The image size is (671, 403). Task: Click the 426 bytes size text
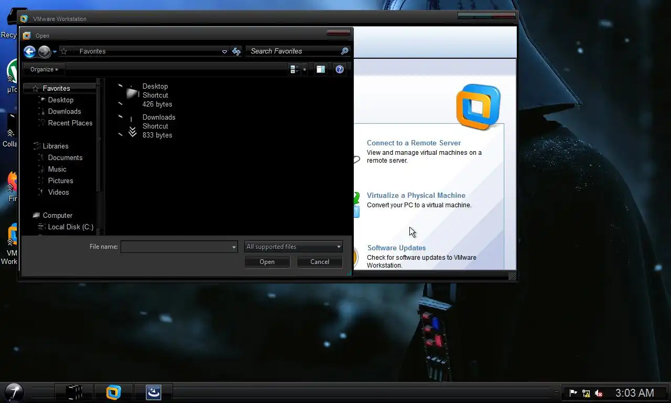pos(157,104)
